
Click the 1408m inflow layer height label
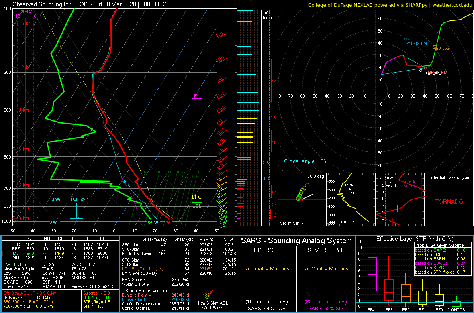click(56, 200)
